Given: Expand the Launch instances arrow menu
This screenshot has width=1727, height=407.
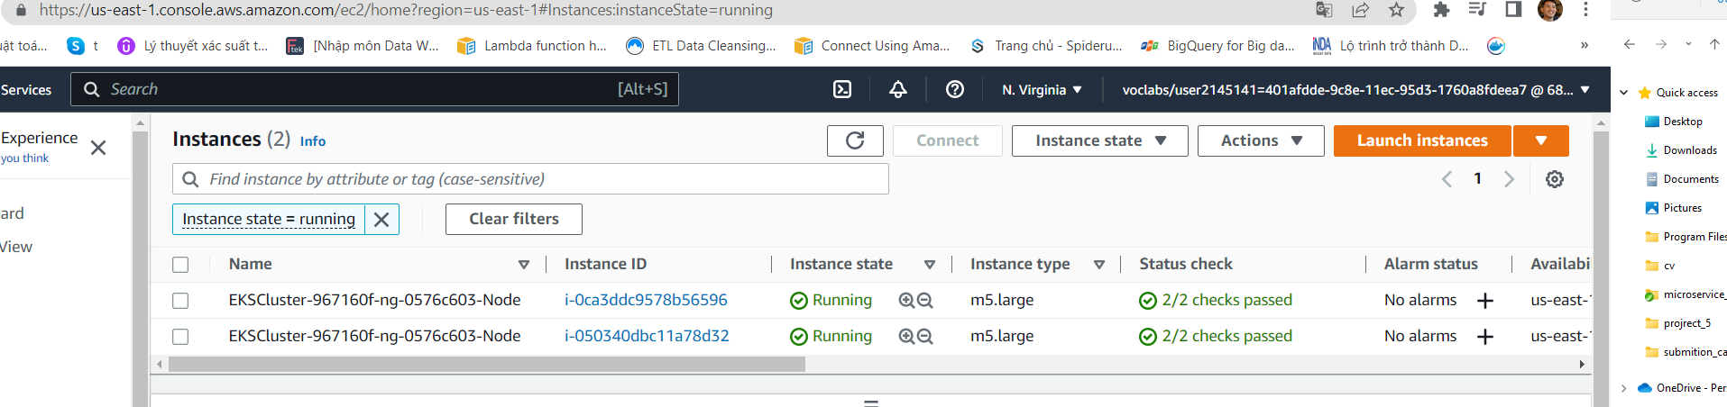Looking at the screenshot, I should point(1541,140).
